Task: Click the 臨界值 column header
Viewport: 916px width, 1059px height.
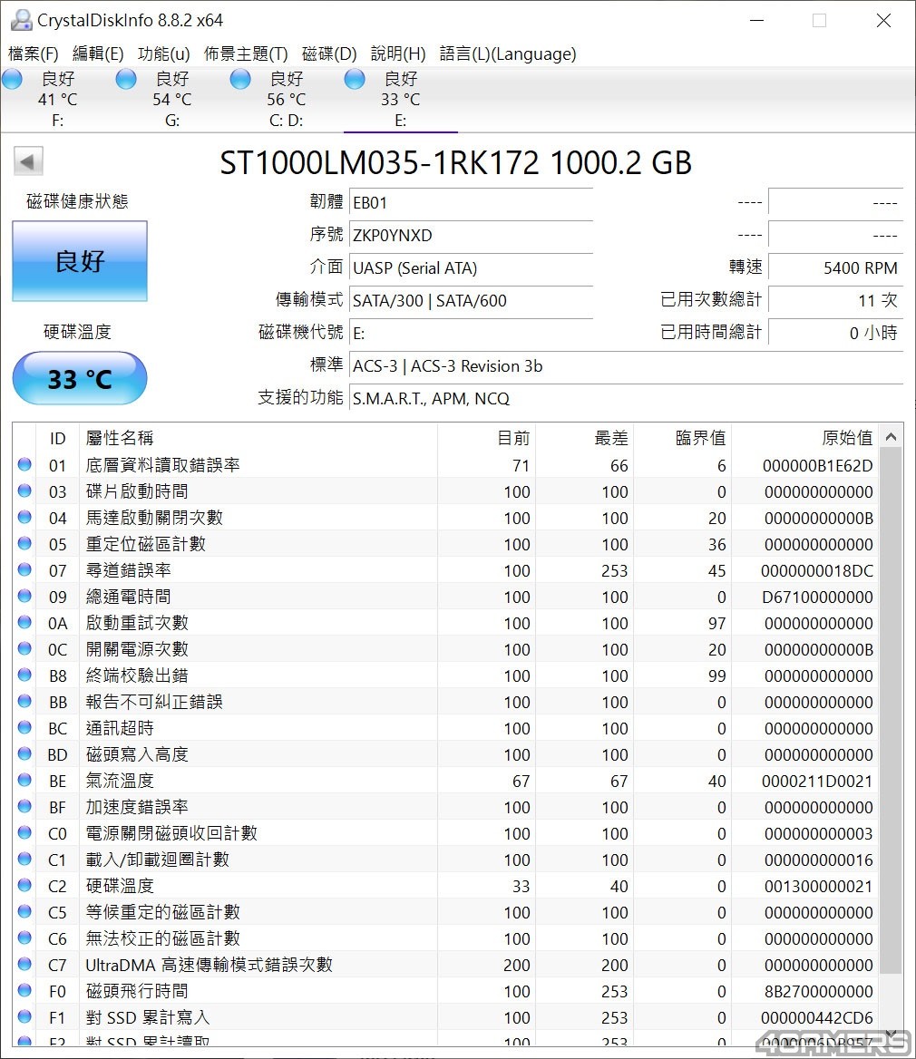Action: tap(682, 438)
